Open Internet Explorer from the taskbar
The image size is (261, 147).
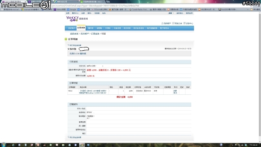[13, 145]
